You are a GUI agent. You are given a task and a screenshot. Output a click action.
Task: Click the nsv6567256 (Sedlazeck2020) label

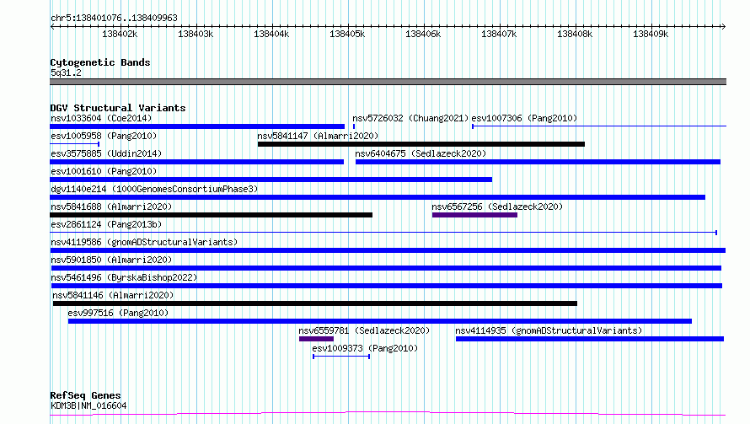(x=497, y=207)
